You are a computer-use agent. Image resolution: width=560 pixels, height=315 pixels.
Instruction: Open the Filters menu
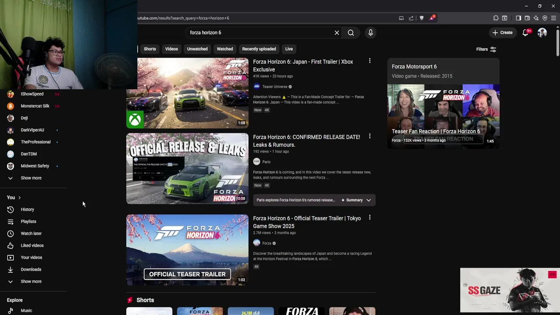click(x=486, y=49)
